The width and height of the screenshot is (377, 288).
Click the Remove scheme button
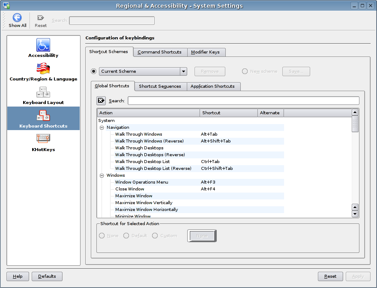click(209, 71)
